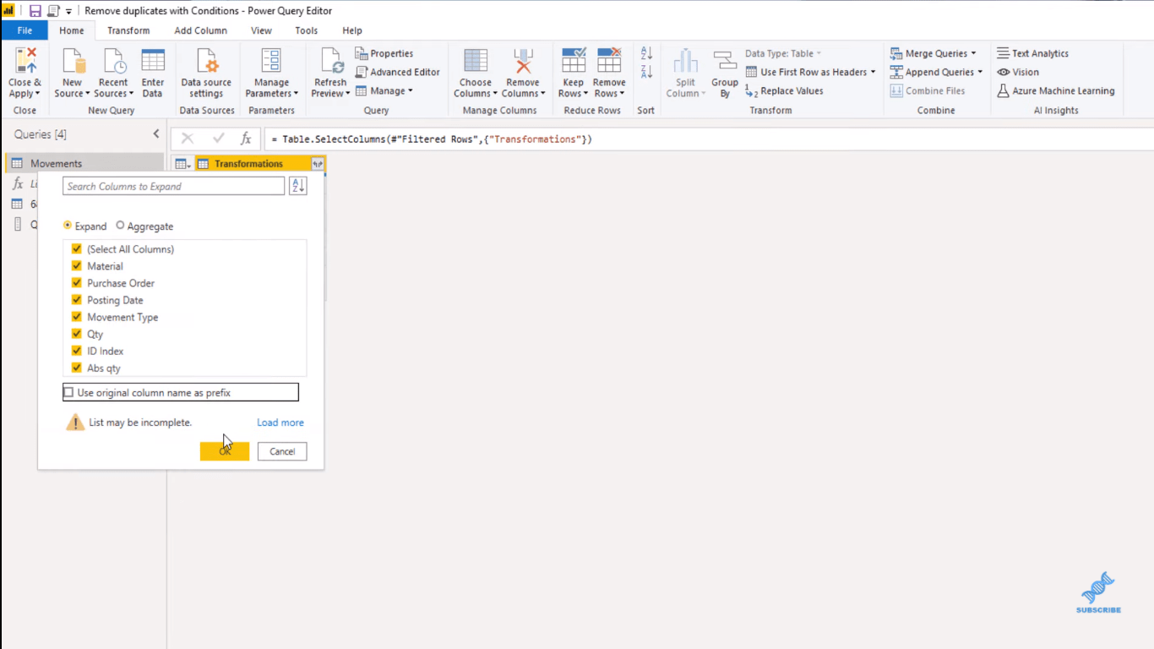
Task: Open the Merge Queries dropdown
Action: coord(973,53)
